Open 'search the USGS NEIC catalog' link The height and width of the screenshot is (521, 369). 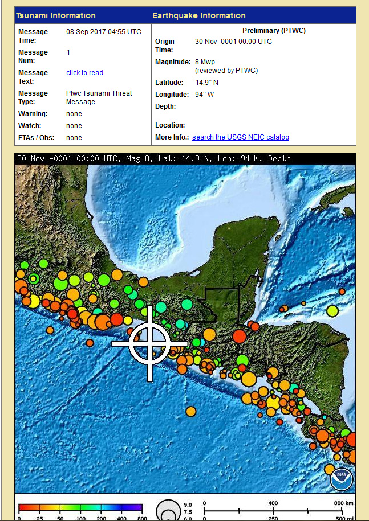click(x=240, y=137)
